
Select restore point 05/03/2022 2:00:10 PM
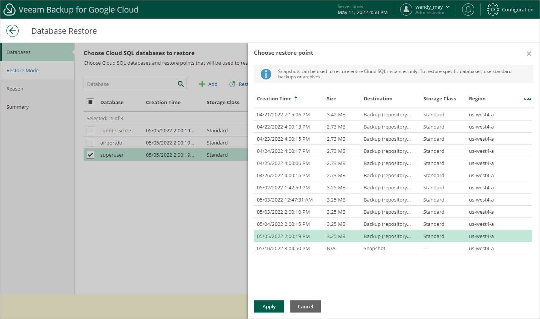tap(393, 212)
